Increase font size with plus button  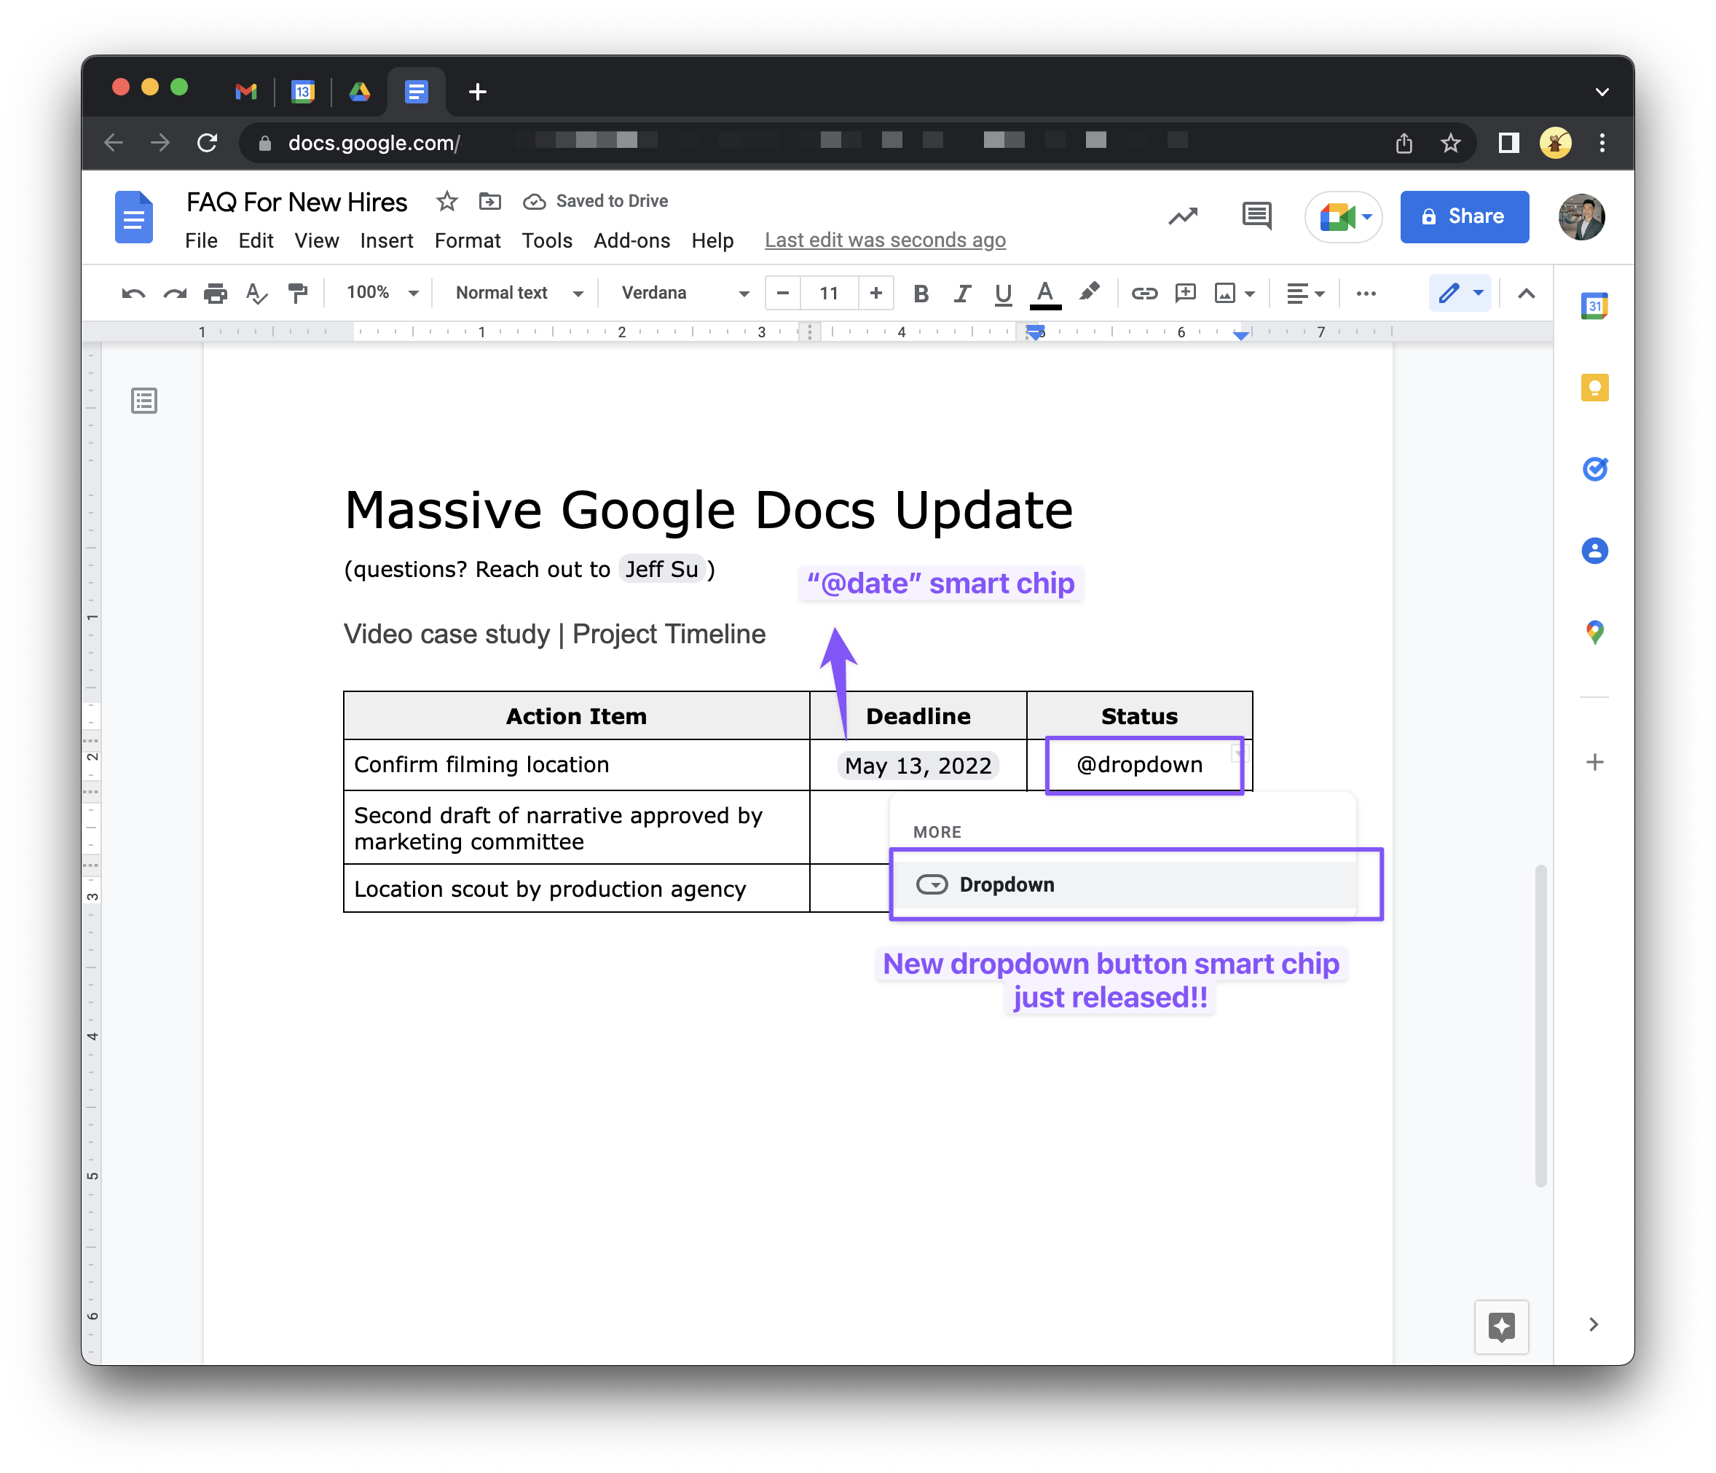[876, 292]
